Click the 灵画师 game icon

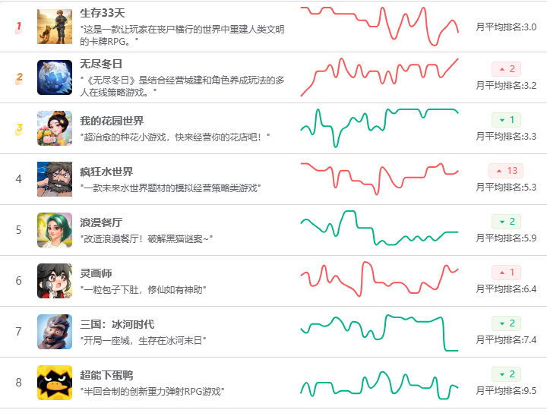(55, 281)
